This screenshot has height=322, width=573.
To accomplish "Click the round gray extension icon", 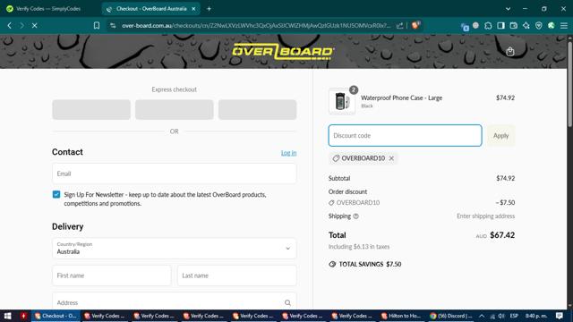I will pos(475,25).
